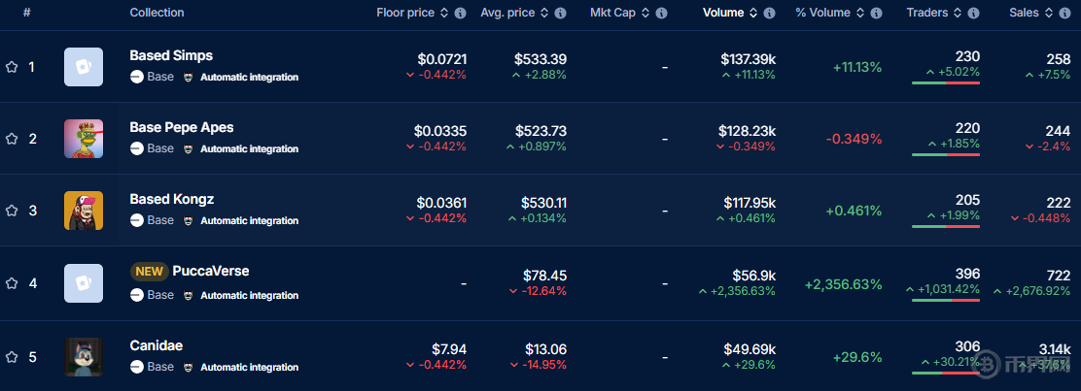Click the Base Pepe Apes avatar image

point(84,139)
